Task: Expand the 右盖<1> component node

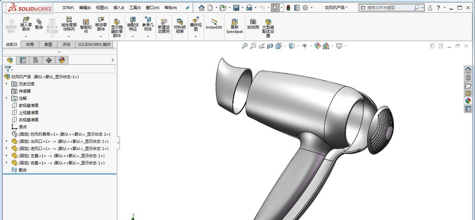Action: tap(6, 163)
